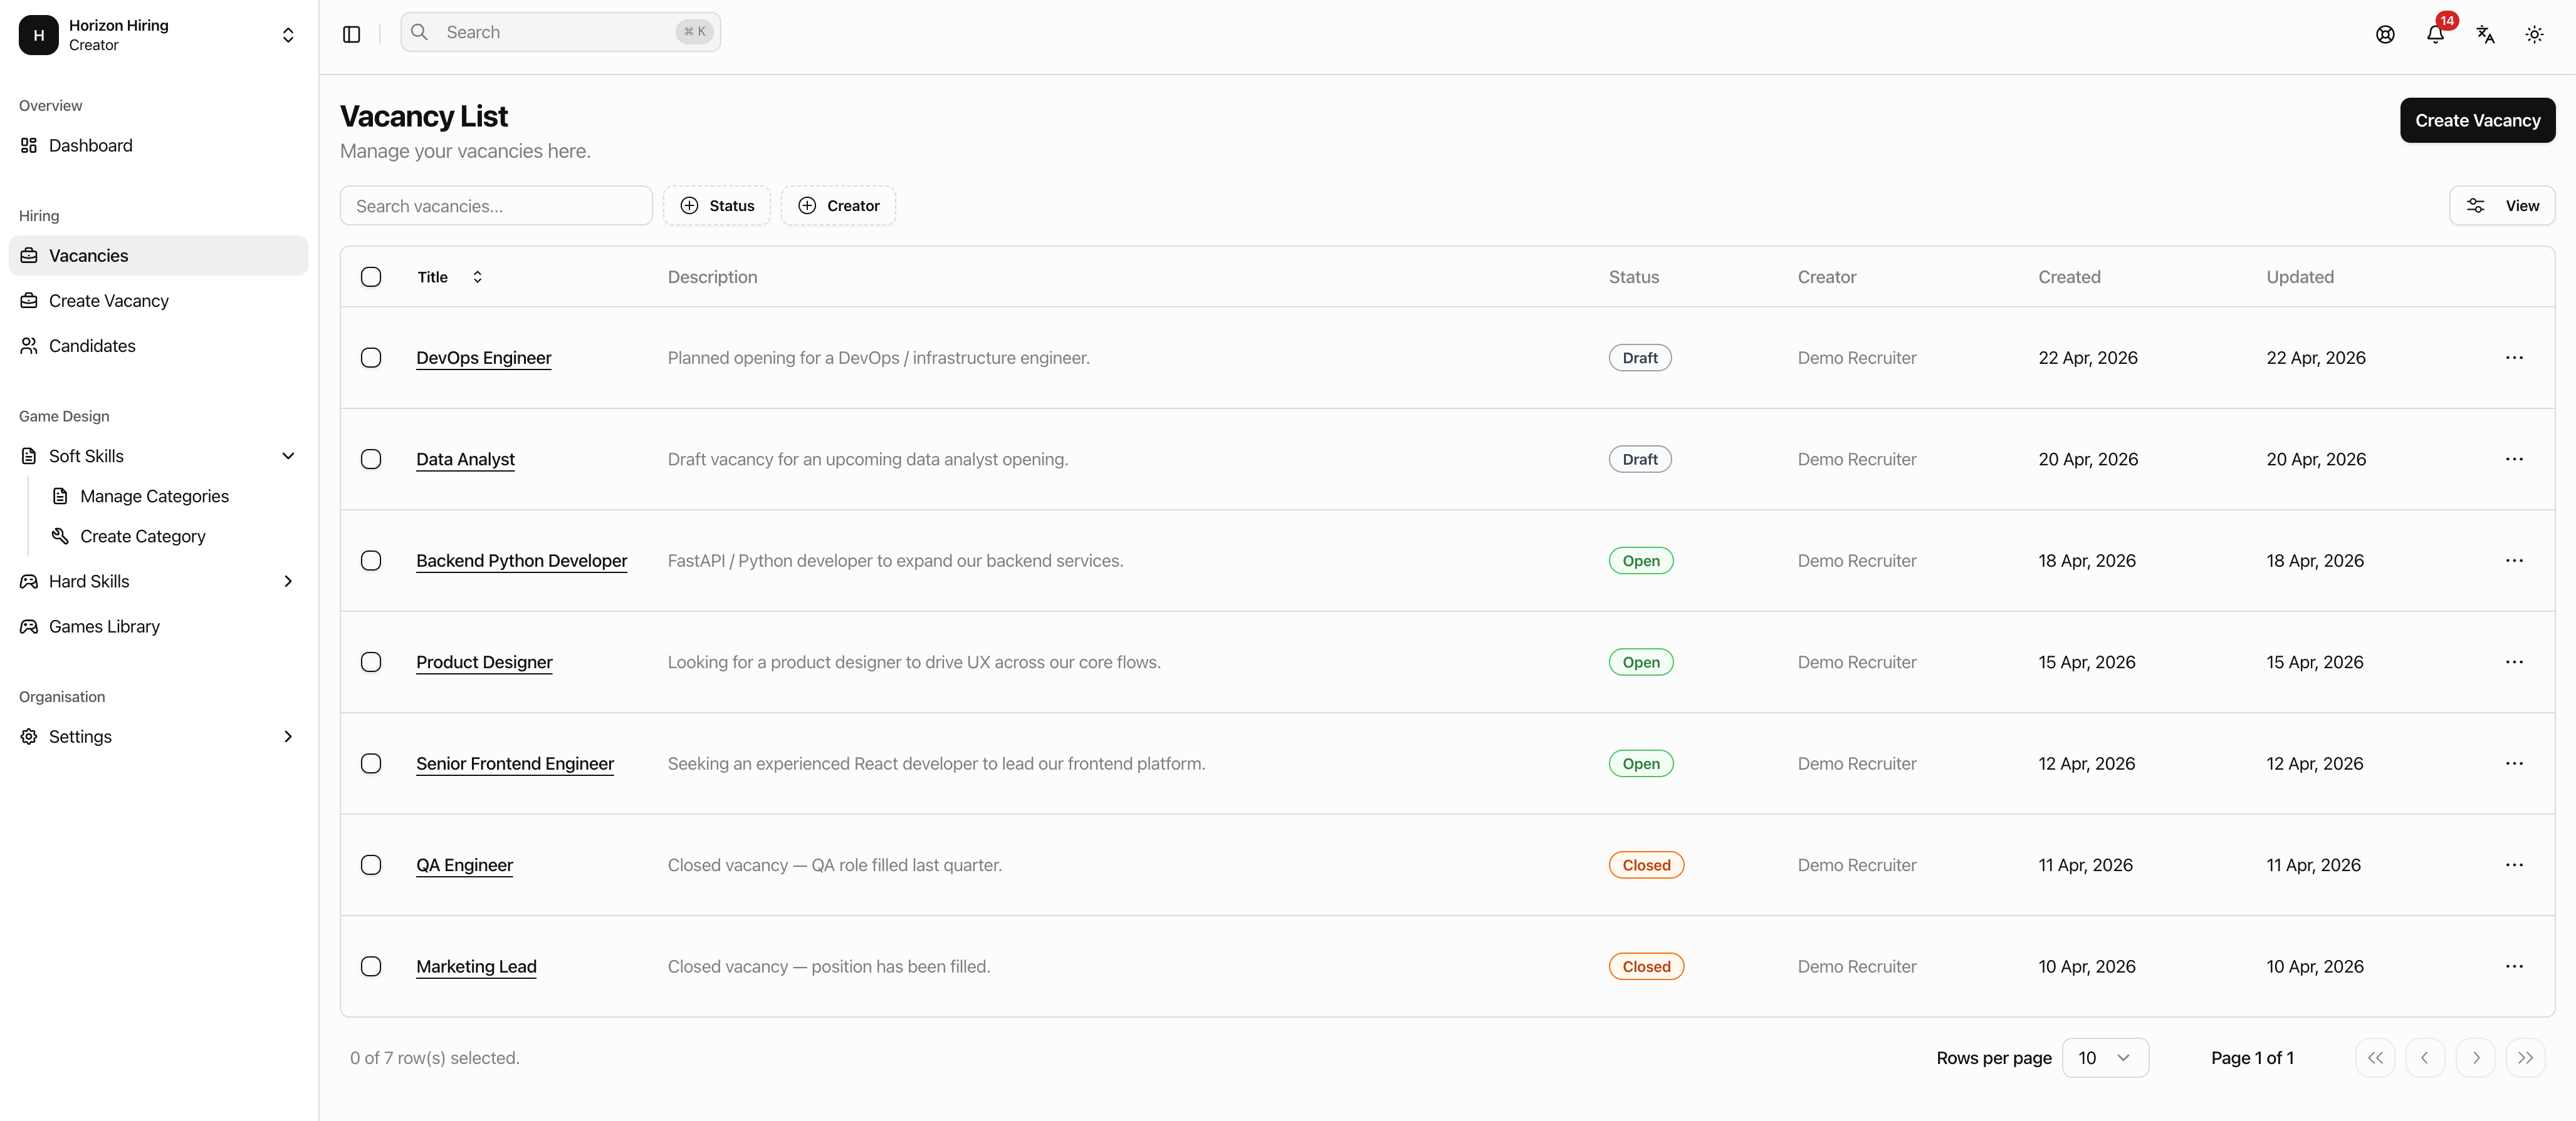The image size is (2576, 1121).
Task: Click the Draft badge for DevOps Engineer
Action: [x=1640, y=358]
